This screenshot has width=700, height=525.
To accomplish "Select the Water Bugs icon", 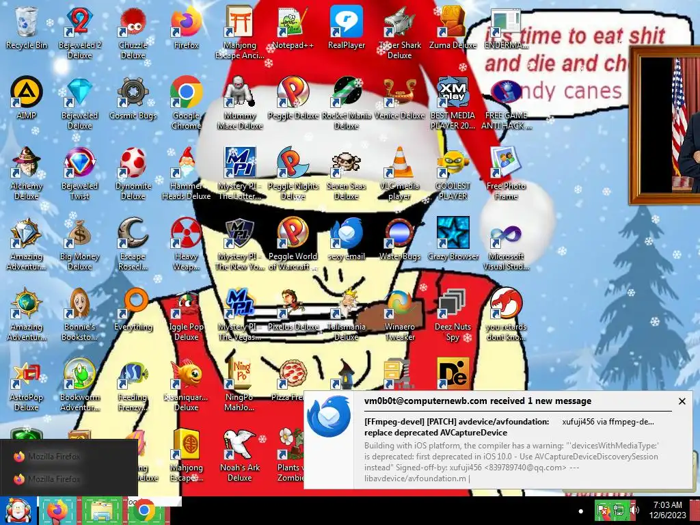I will [x=399, y=239].
